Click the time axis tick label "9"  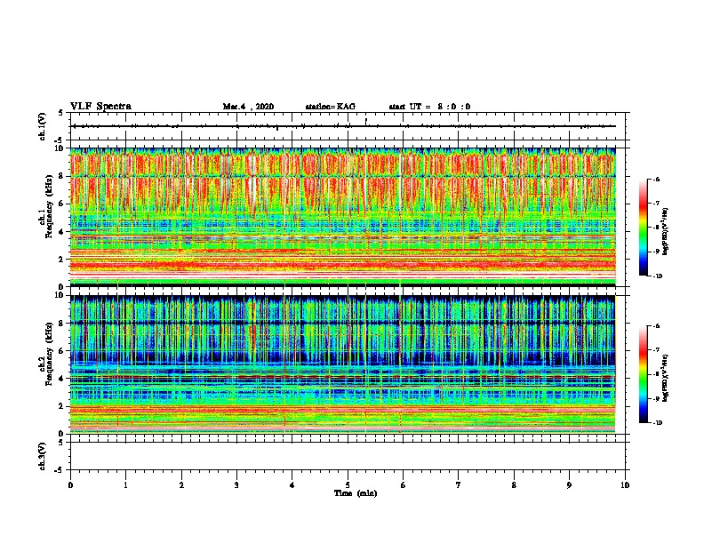(569, 484)
